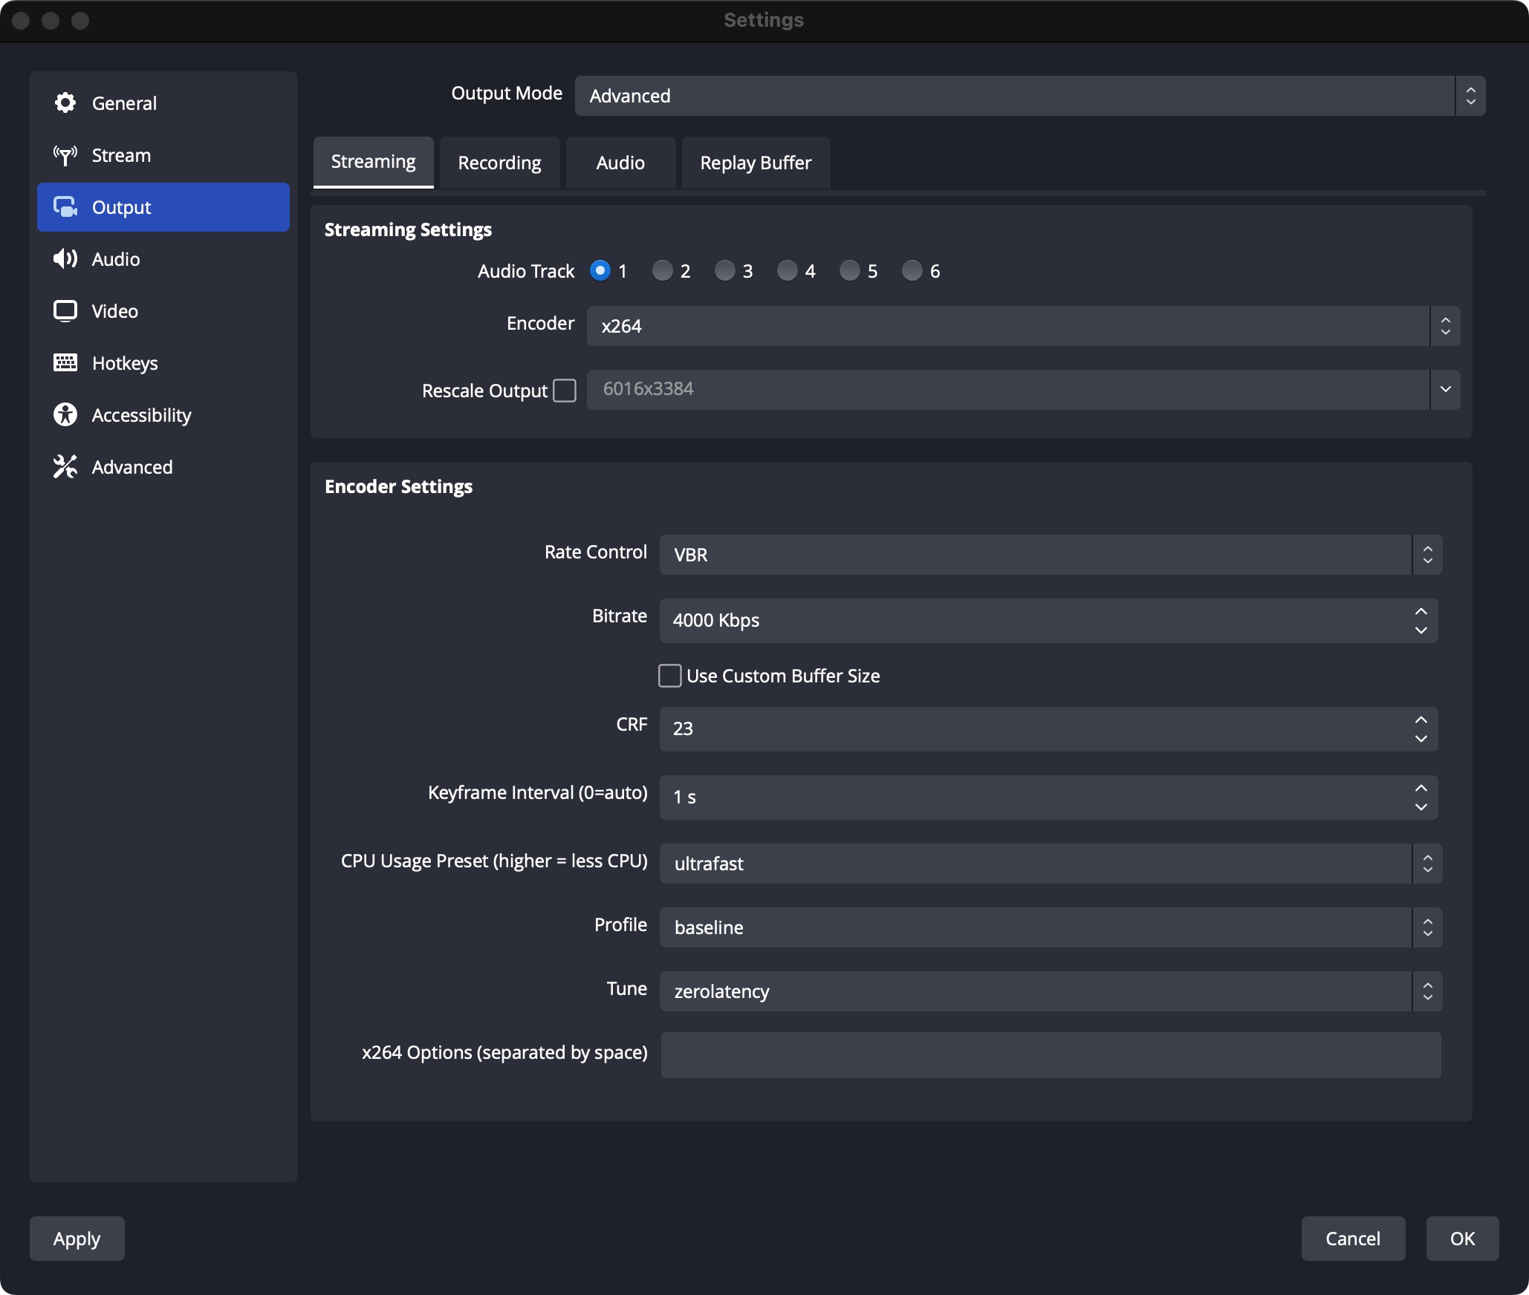Click the Output monitor icon in sidebar
The image size is (1529, 1295).
point(65,207)
